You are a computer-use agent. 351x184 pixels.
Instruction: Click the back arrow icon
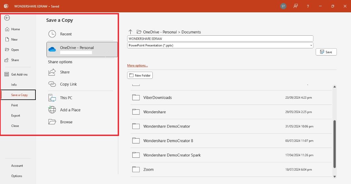pos(7,18)
